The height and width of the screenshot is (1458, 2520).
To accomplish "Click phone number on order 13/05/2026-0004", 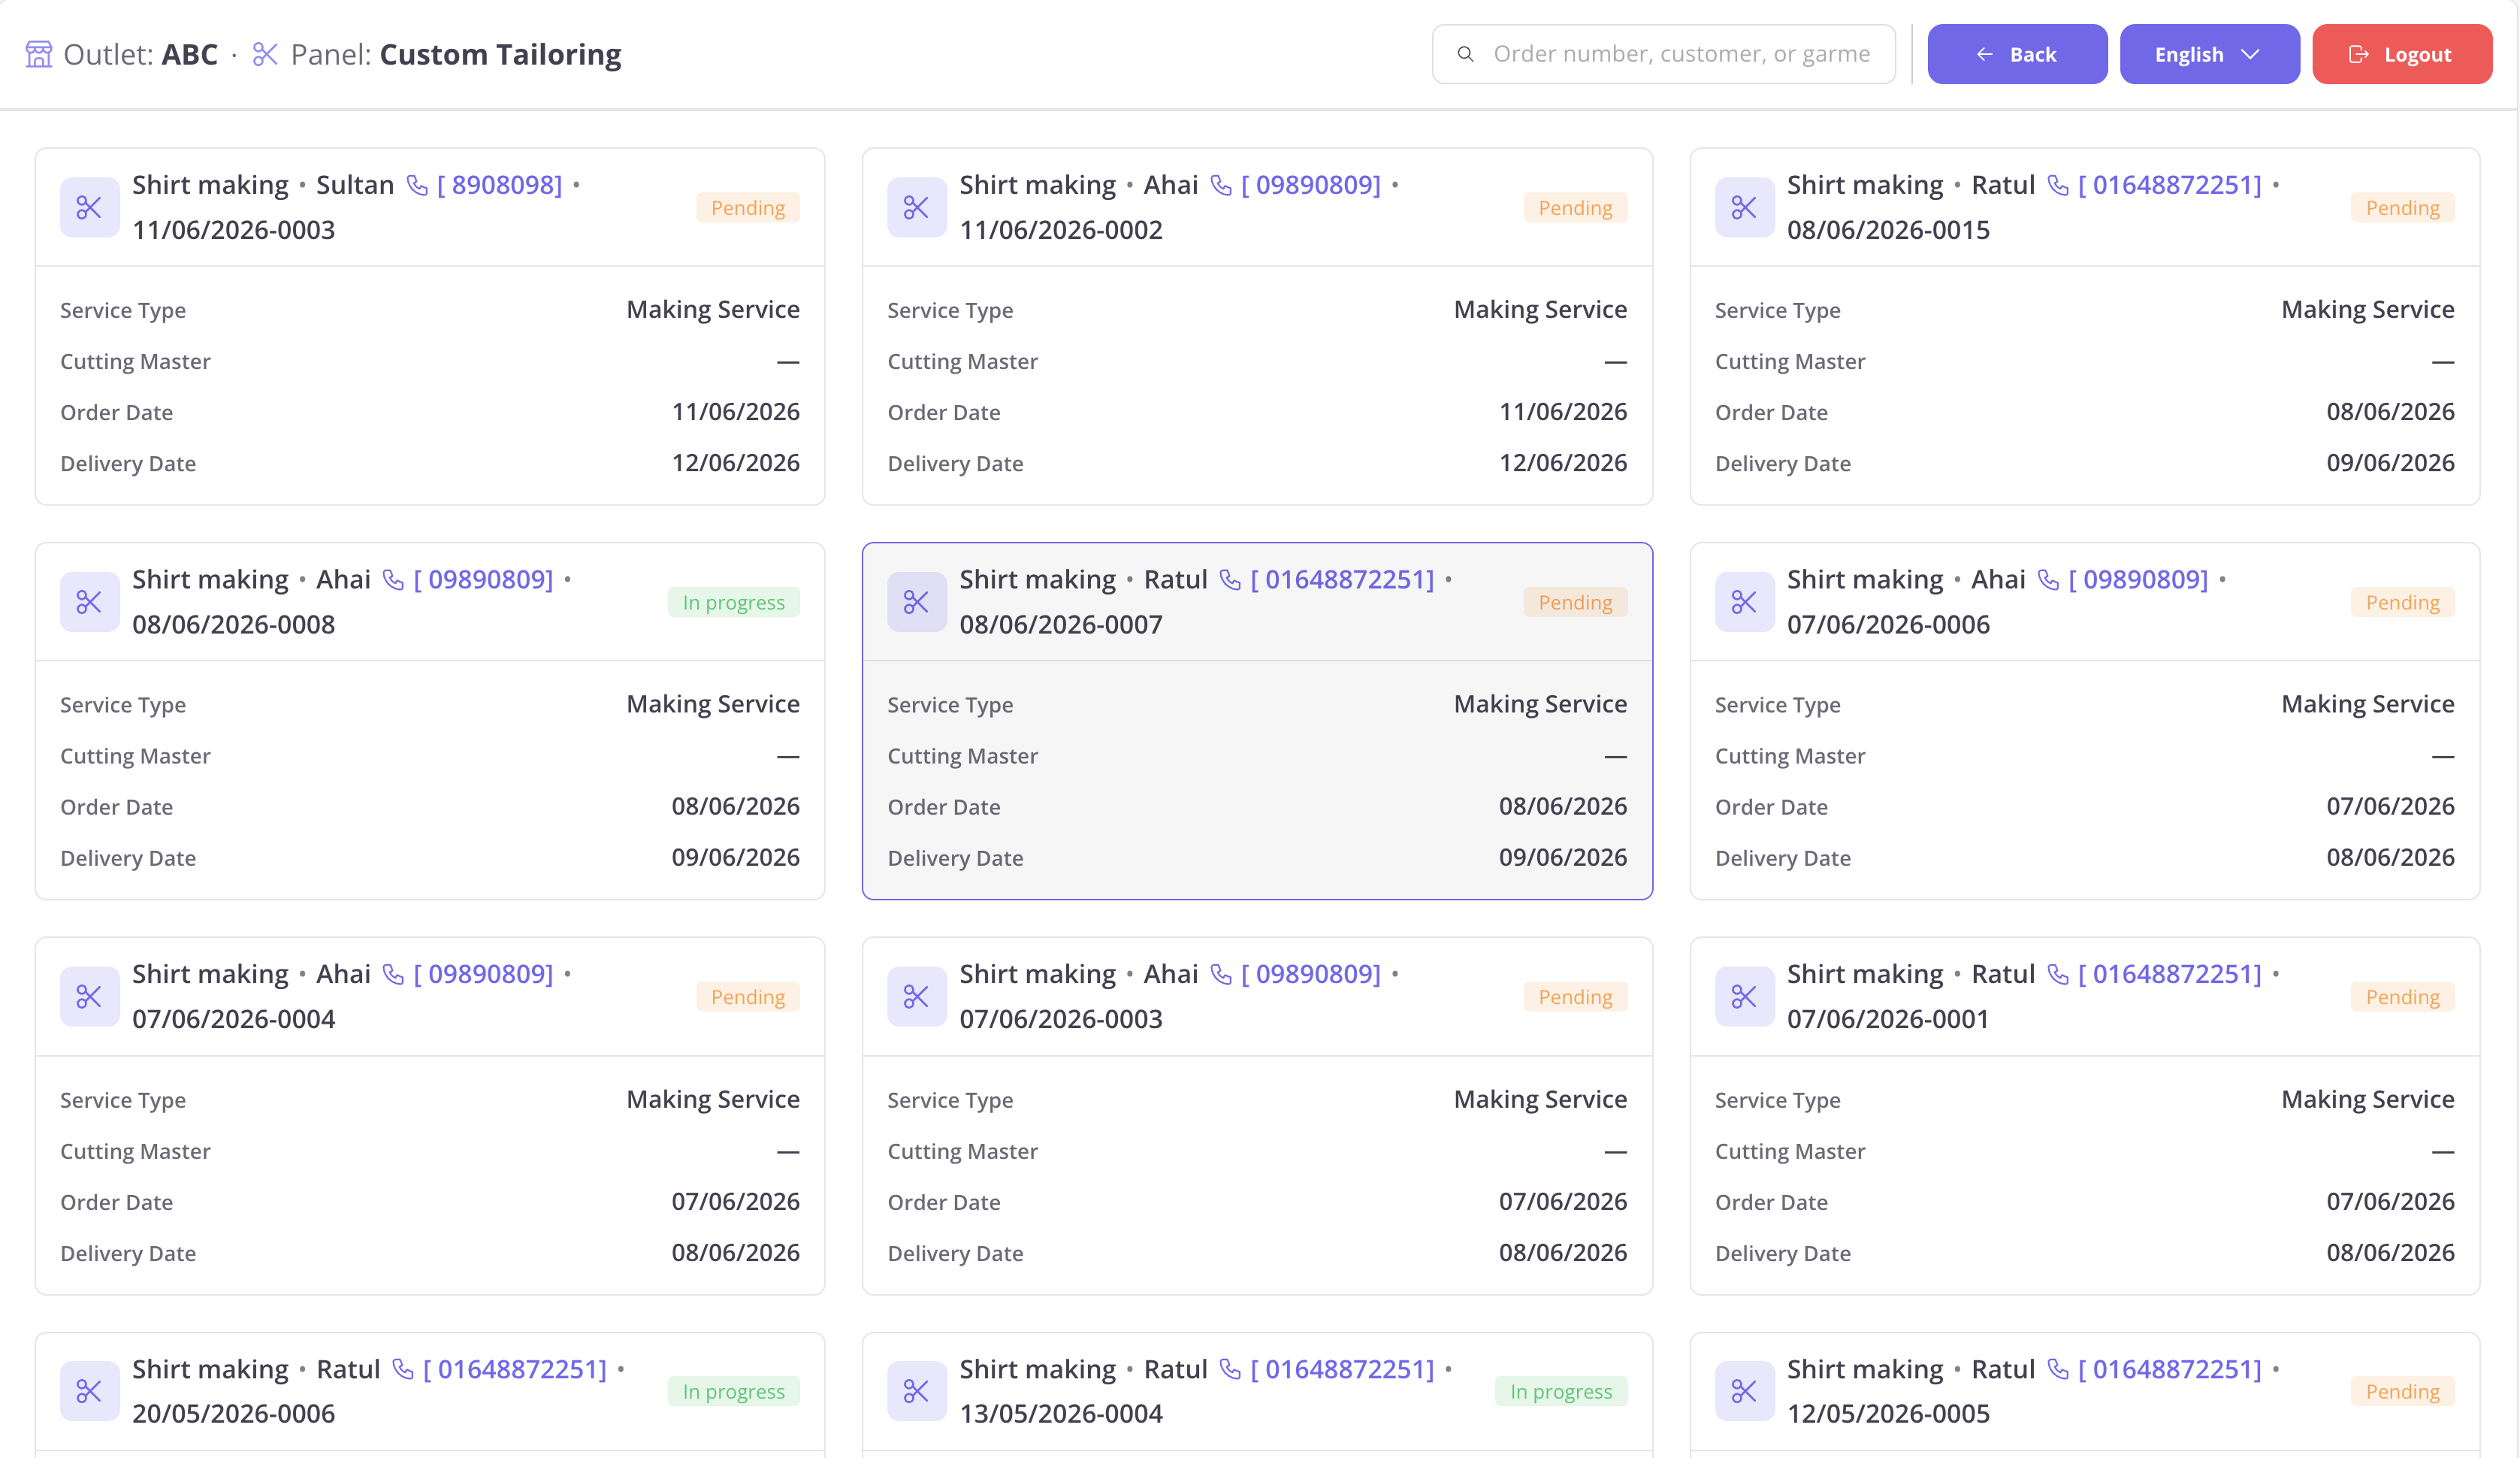I will coord(1342,1369).
